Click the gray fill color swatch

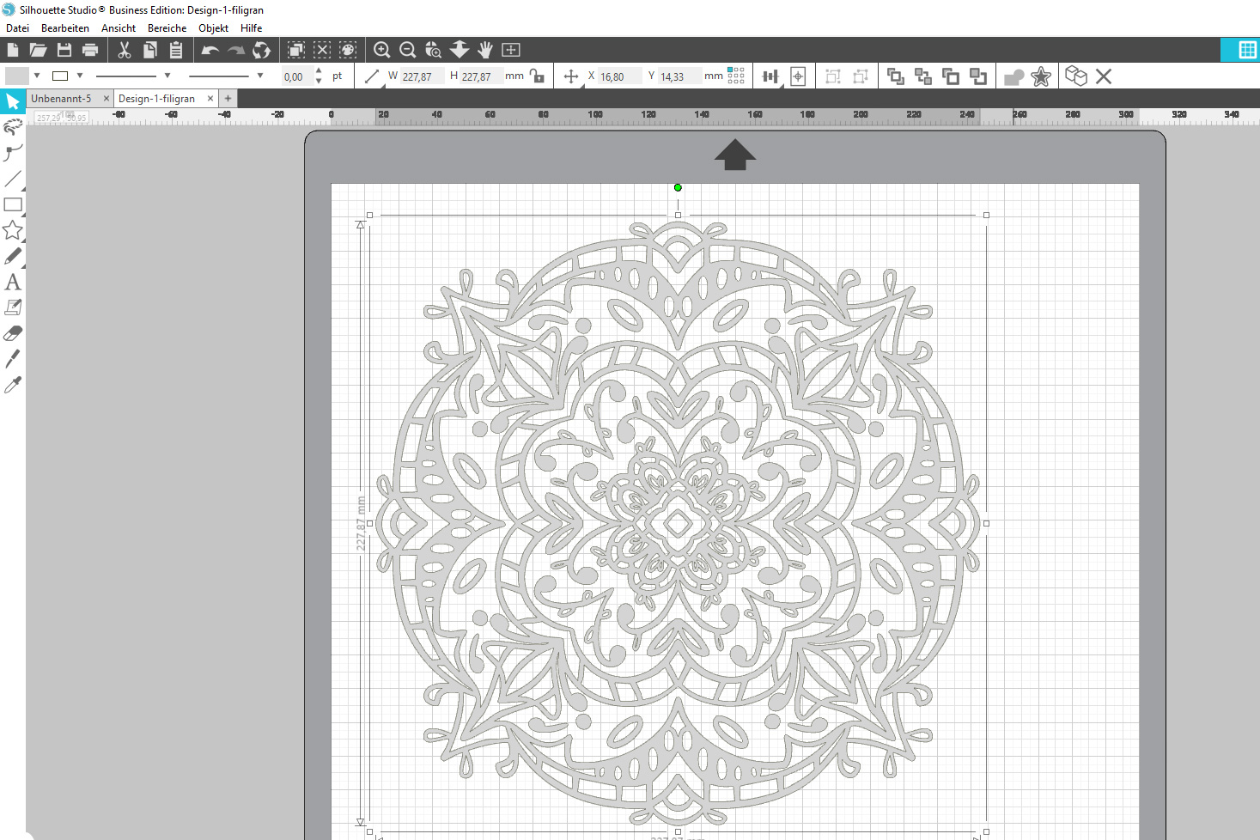17,76
